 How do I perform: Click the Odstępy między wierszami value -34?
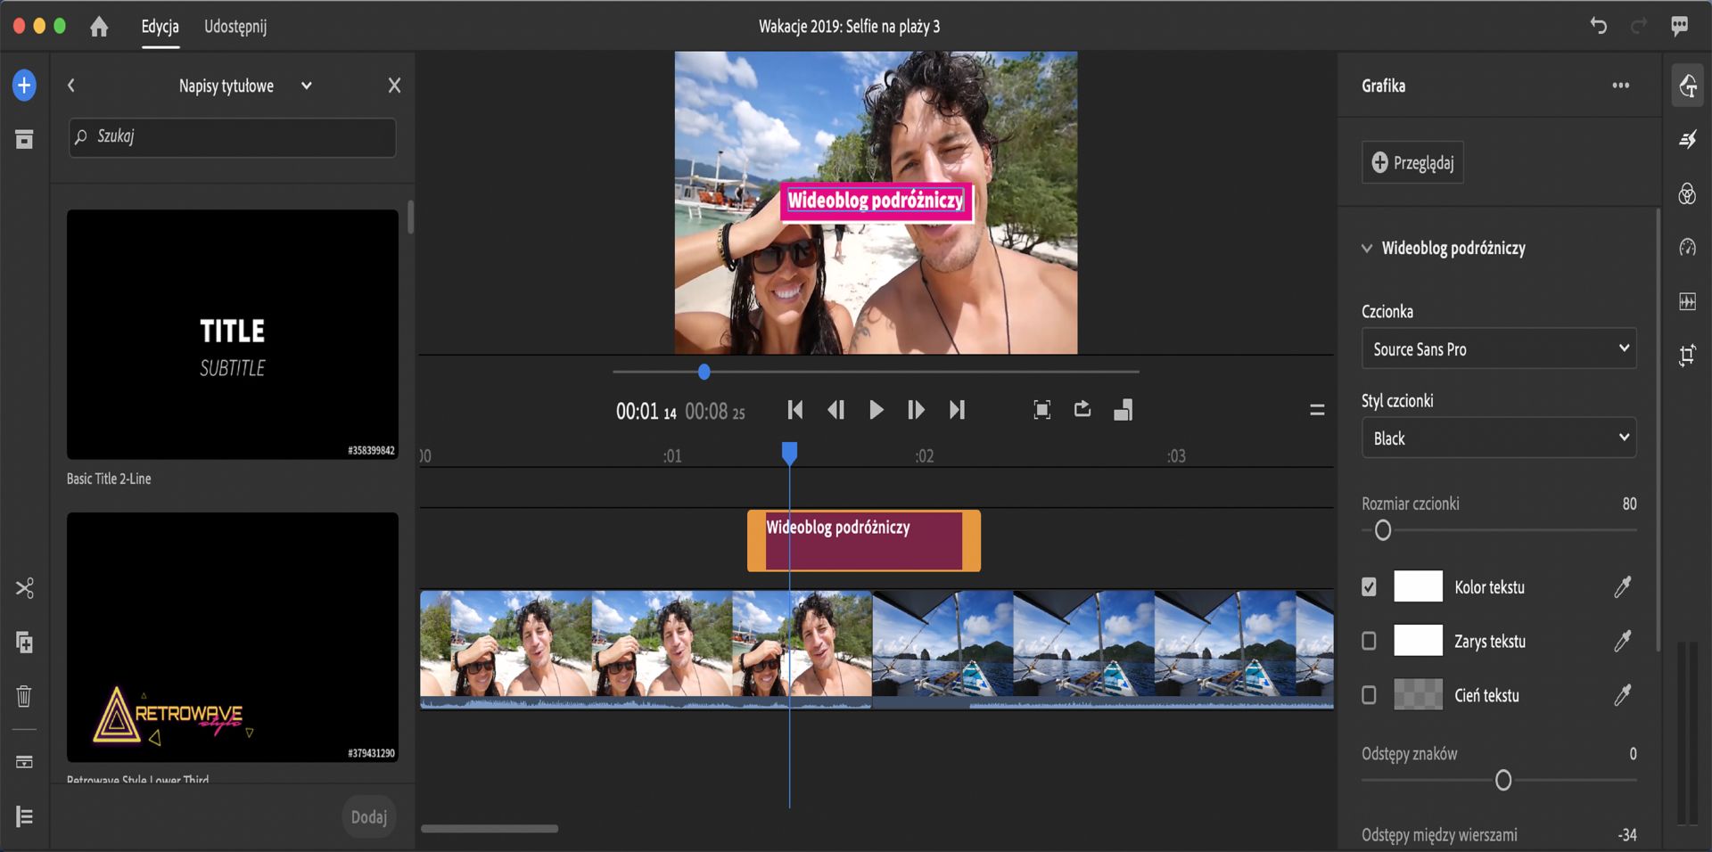point(1627,835)
